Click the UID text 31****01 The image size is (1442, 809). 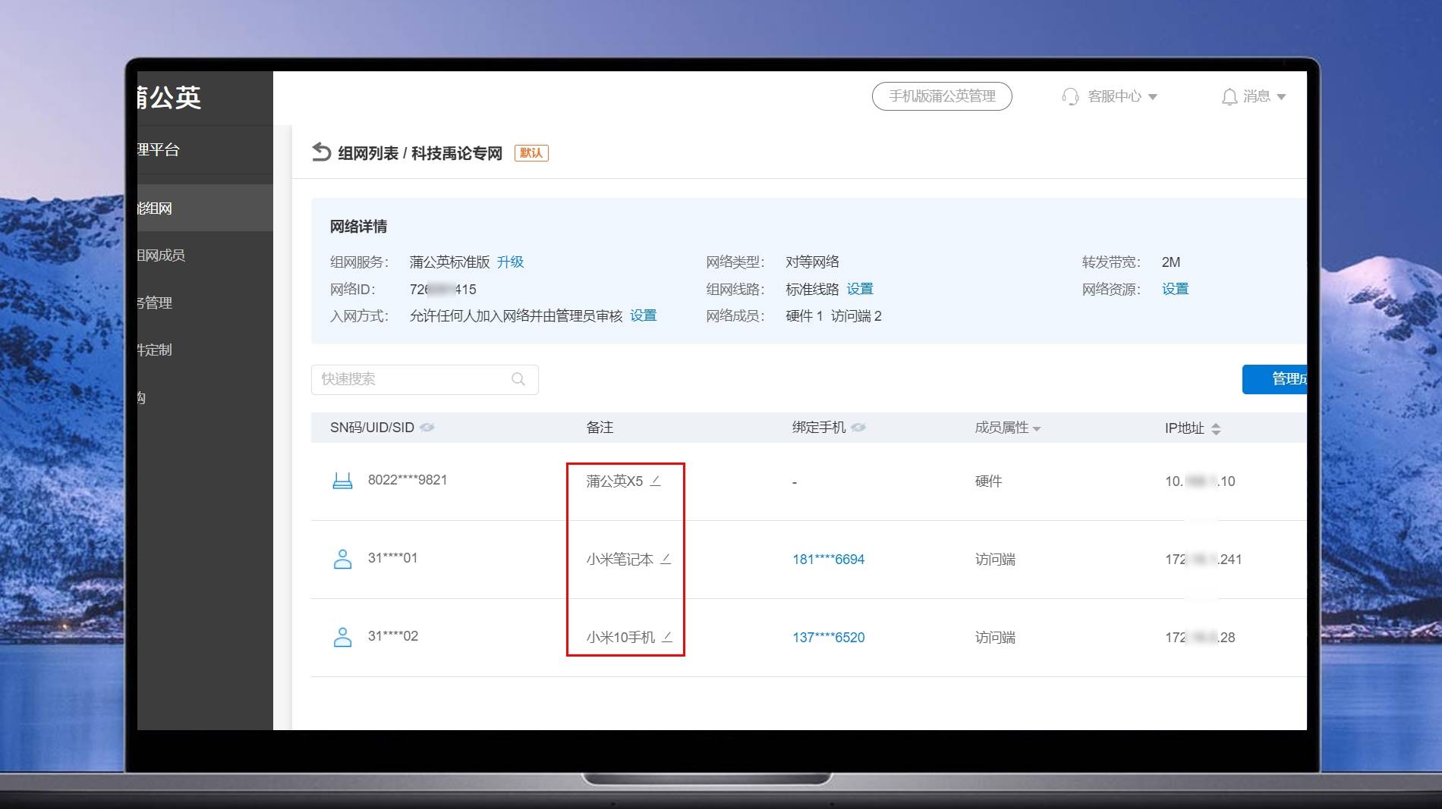point(392,558)
